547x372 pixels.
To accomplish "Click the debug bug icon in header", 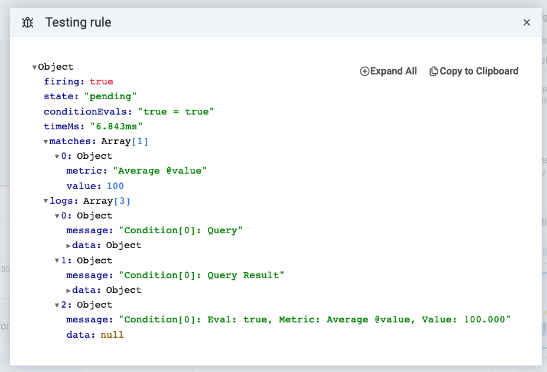I will point(27,22).
